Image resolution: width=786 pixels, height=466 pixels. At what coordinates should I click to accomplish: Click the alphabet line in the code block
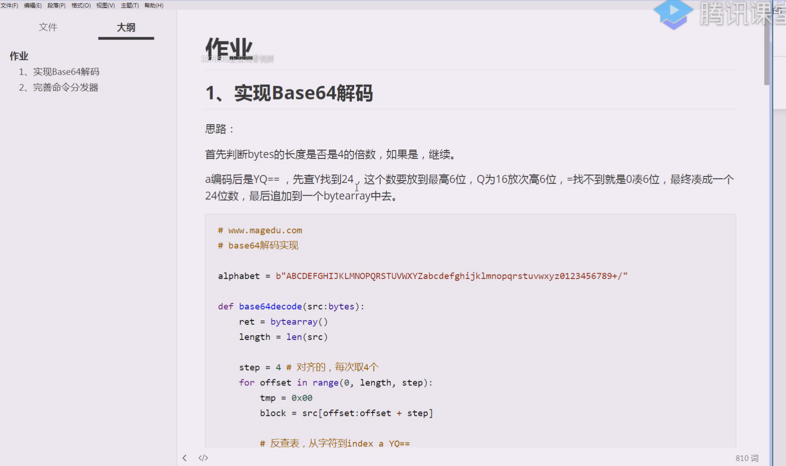[x=422, y=276]
